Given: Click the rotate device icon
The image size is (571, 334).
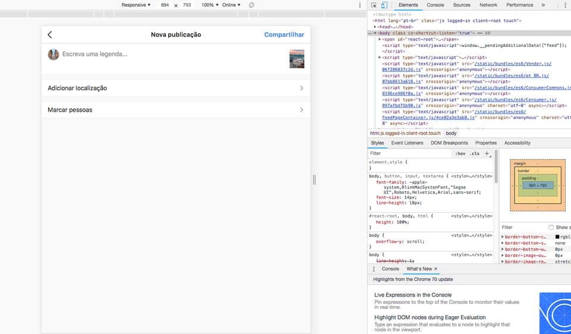Looking at the screenshot, I should click(252, 5).
